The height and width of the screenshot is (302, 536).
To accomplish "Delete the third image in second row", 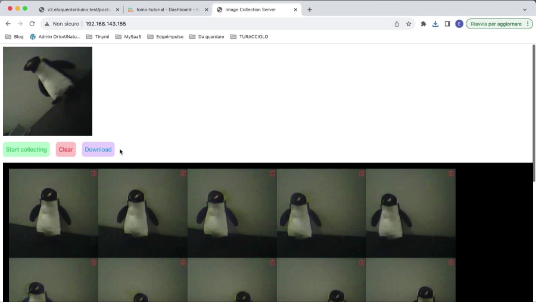I will click(272, 262).
